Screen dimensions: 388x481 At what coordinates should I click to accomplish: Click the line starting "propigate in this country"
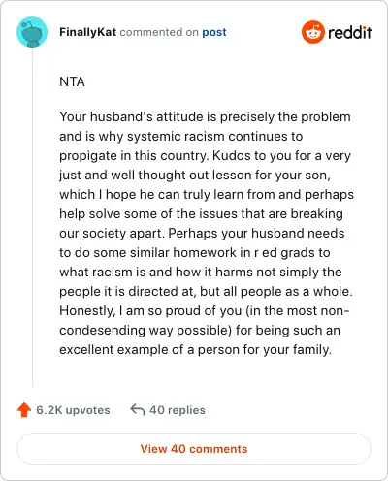(205, 156)
